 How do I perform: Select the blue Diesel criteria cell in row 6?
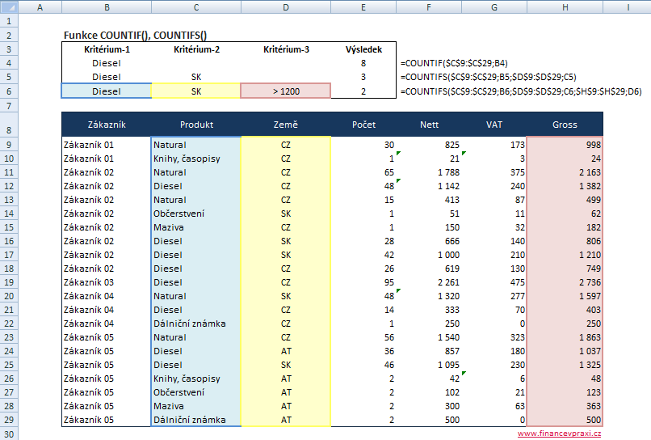107,91
